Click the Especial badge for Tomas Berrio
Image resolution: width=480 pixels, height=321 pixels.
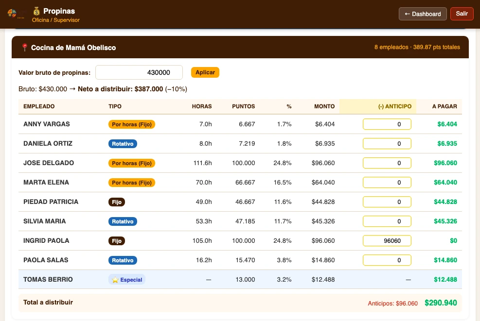click(x=127, y=280)
